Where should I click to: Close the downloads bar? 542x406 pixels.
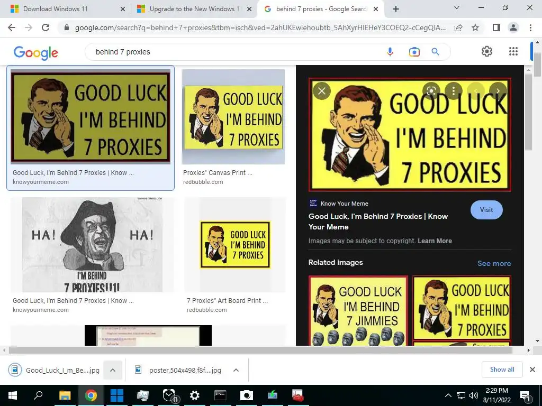tap(532, 370)
